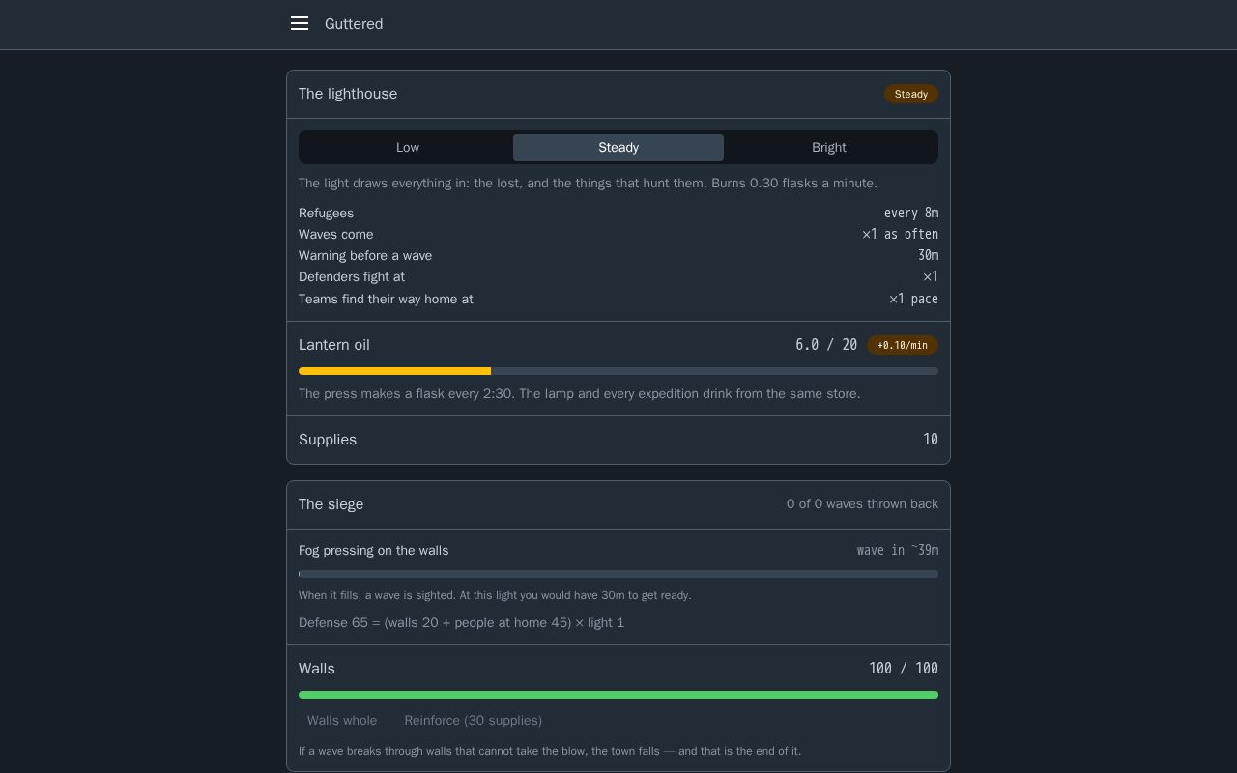Click the 'Fog pressing on the walls' label
The image size is (1237, 773).
click(x=374, y=550)
